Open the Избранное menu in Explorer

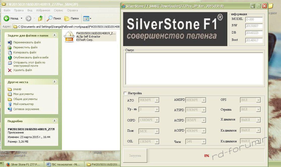pos(43,10)
